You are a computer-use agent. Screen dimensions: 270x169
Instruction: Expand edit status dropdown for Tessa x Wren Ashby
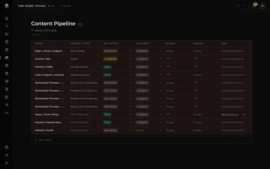tap(131, 115)
